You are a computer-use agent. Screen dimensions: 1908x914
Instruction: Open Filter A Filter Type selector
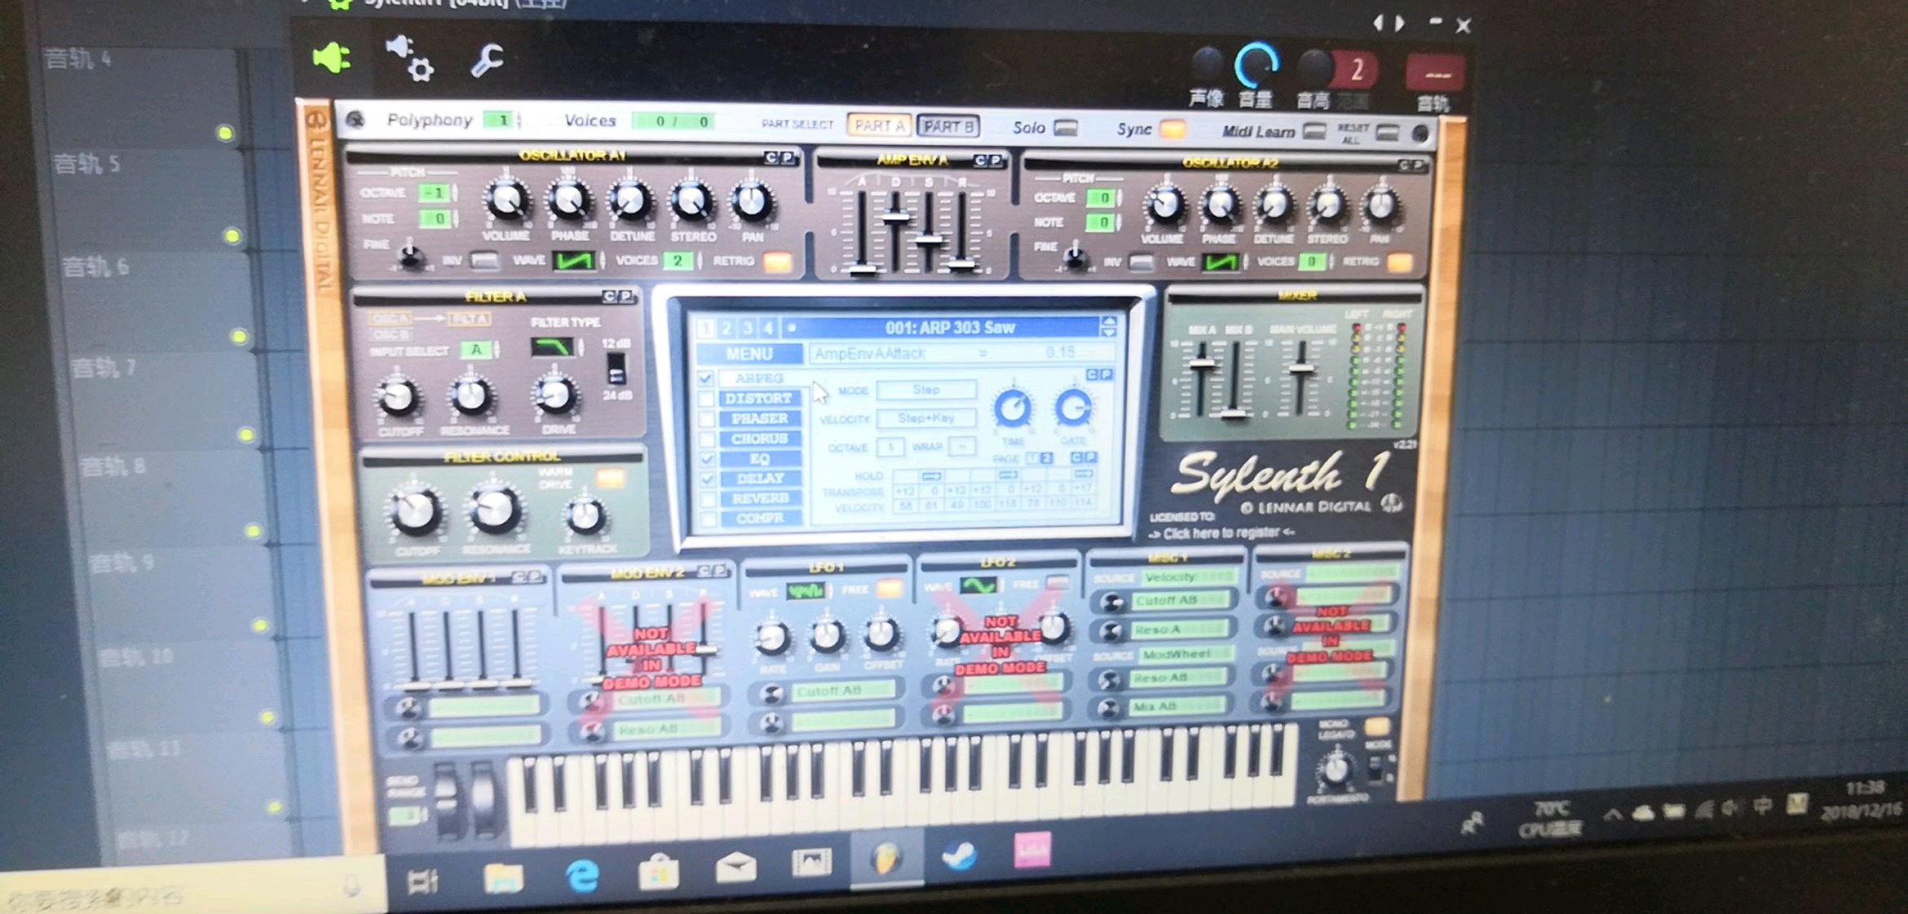click(552, 347)
